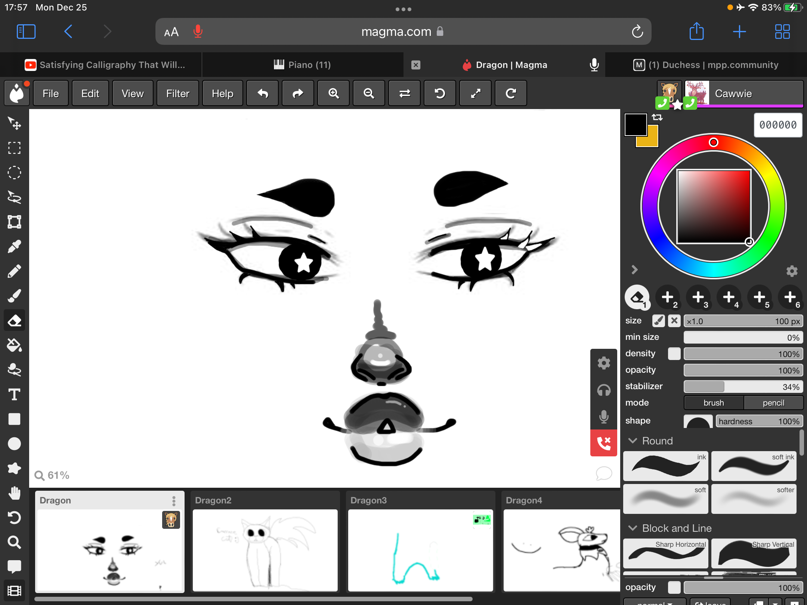Image resolution: width=807 pixels, height=605 pixels.
Task: Click the Undo arrow in top toolbar
Action: [x=263, y=93]
